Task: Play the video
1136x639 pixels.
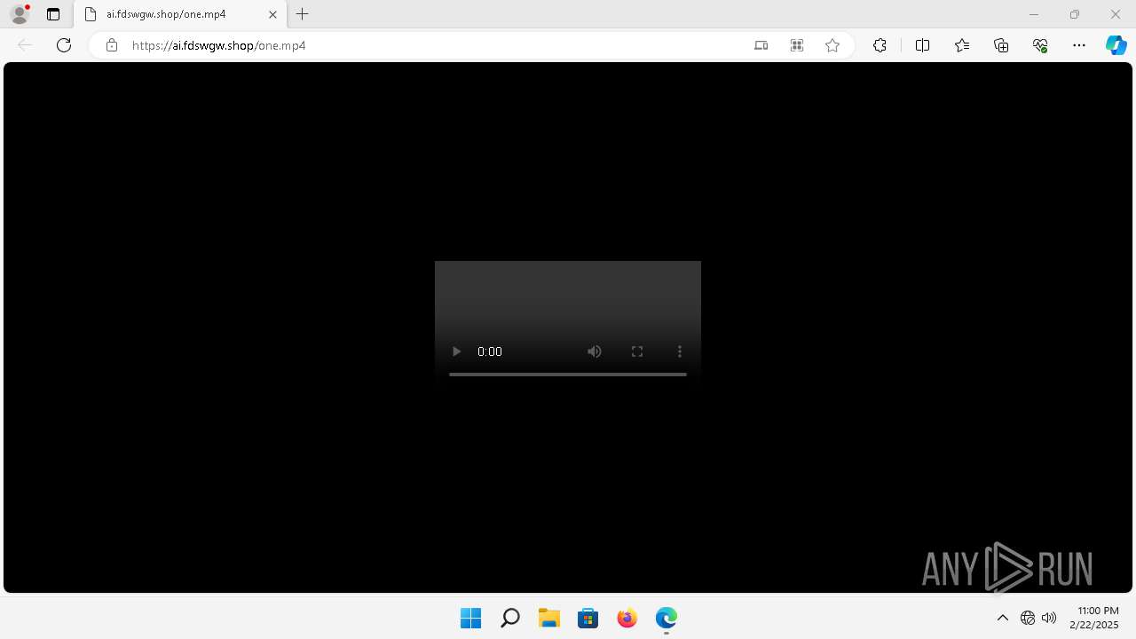Action: pyautogui.click(x=456, y=351)
